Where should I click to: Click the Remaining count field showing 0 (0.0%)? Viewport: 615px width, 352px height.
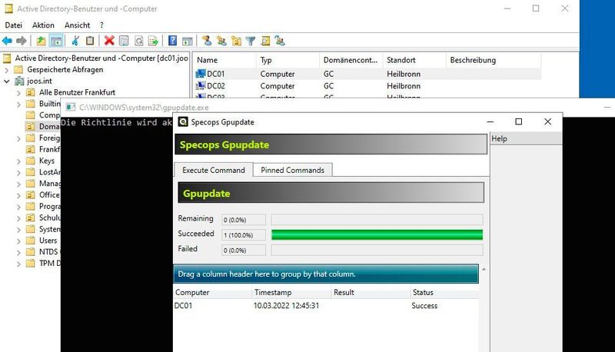point(244,220)
